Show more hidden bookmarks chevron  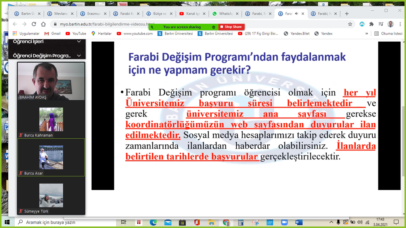tap(367, 33)
